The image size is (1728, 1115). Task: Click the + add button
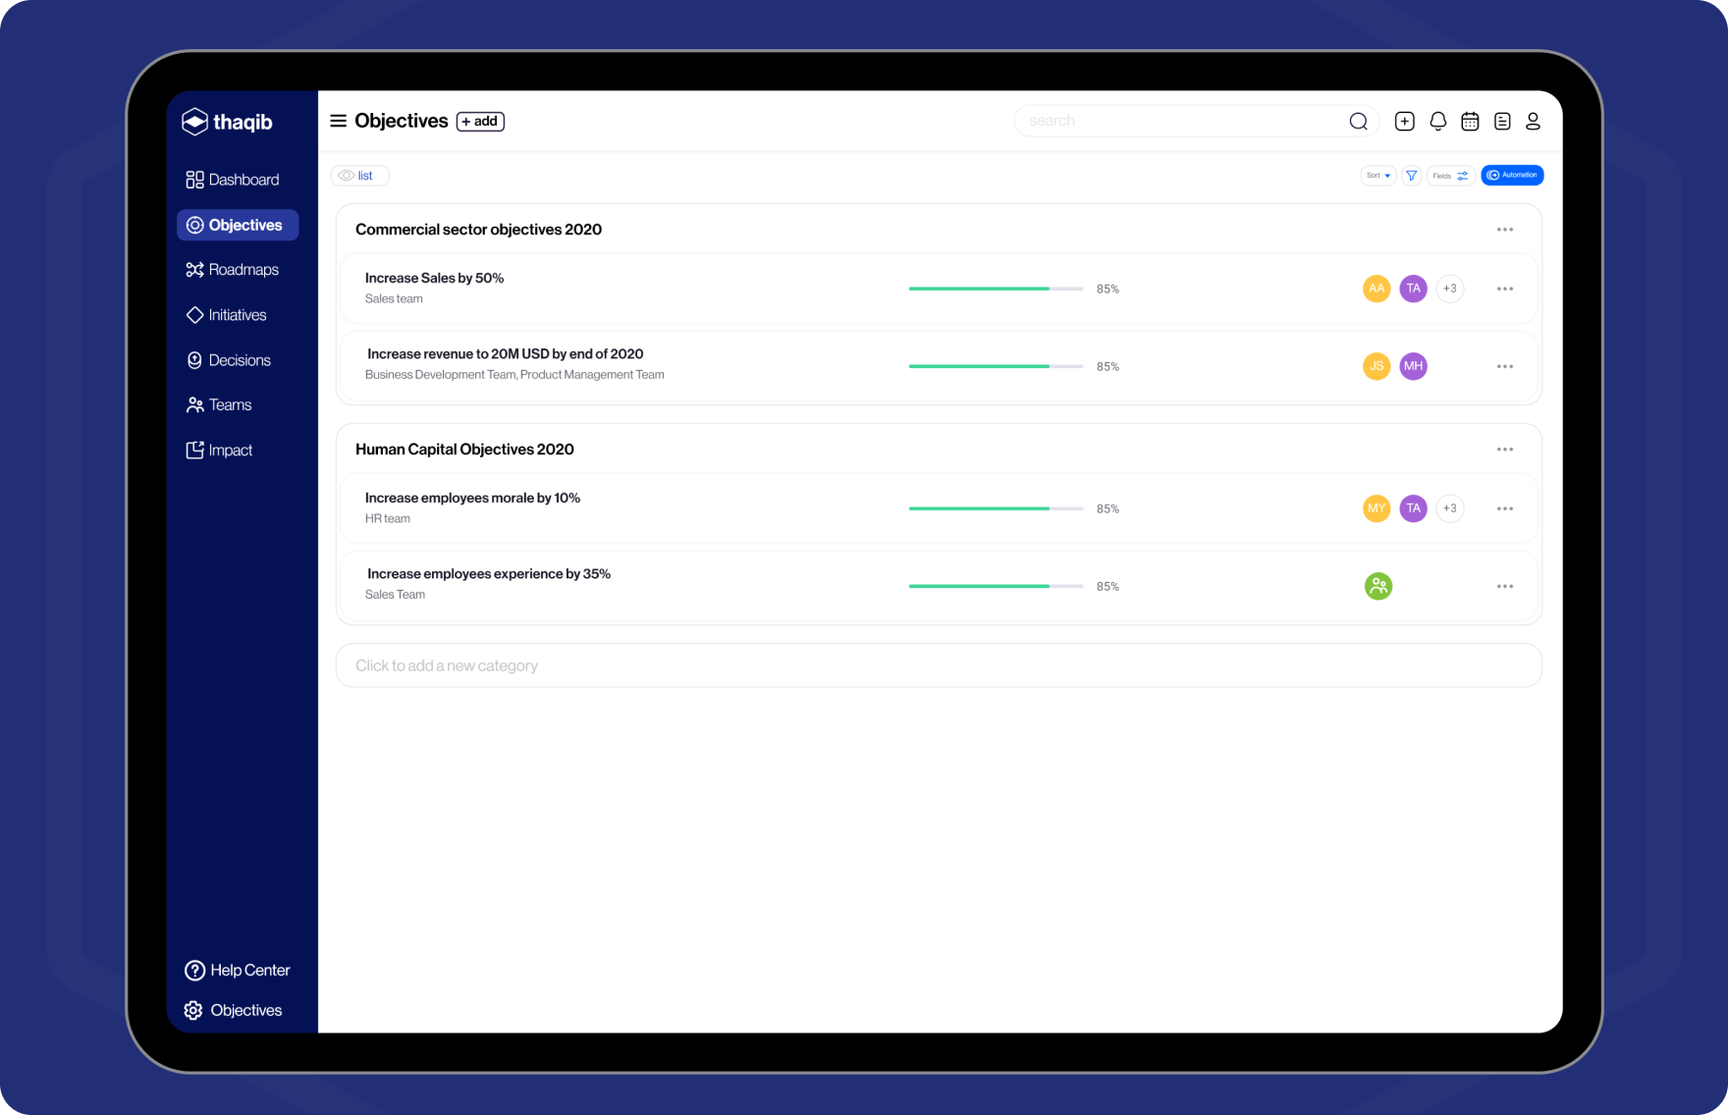pos(480,121)
